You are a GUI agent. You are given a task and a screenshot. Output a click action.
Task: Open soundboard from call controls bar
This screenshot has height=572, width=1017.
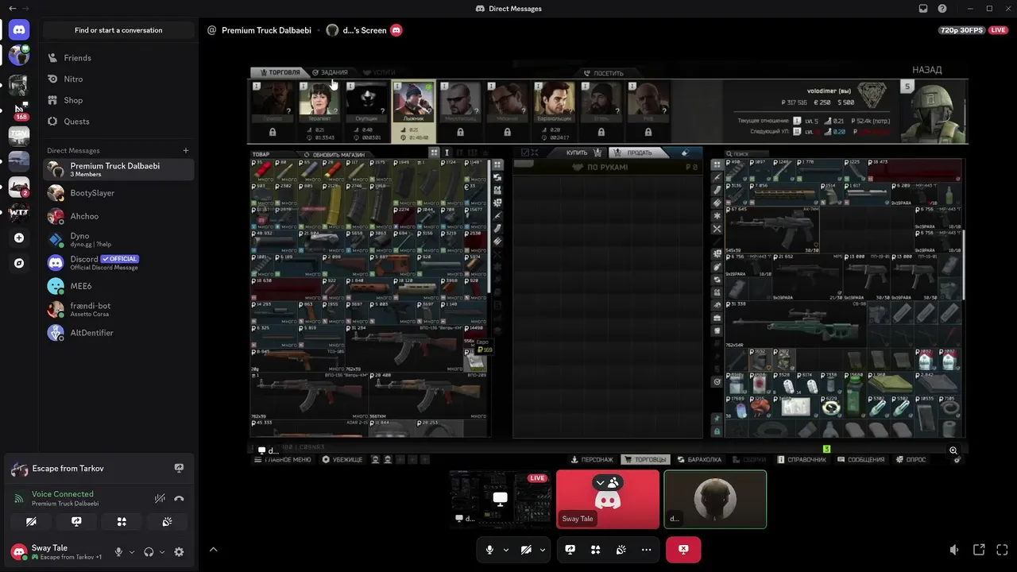[621, 550]
